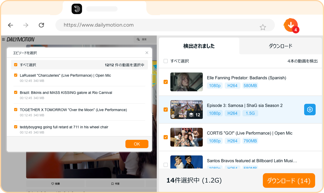Viewport: 324px width, 193px height.
Task: Open the Dailymotion hamburger menu
Action: (3, 39)
